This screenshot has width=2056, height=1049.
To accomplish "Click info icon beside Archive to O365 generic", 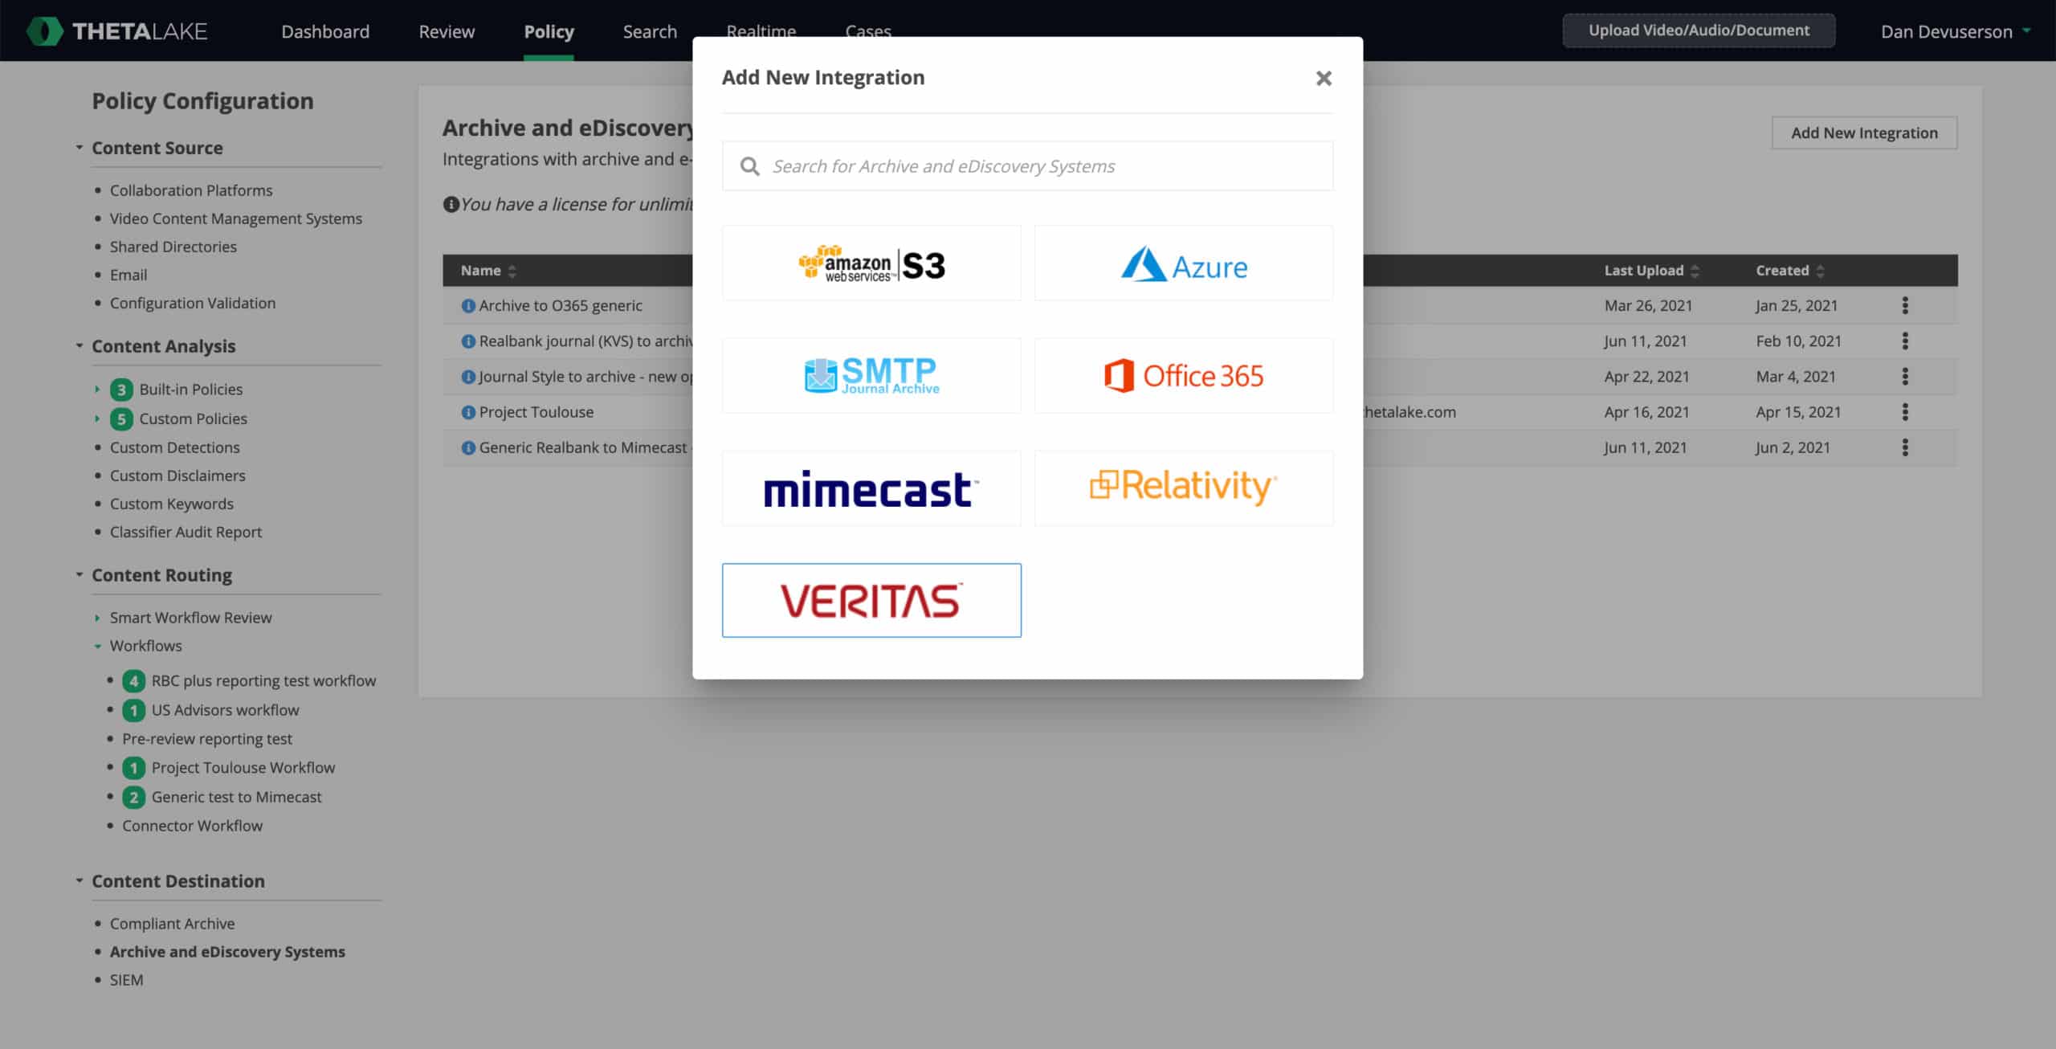I will (468, 306).
